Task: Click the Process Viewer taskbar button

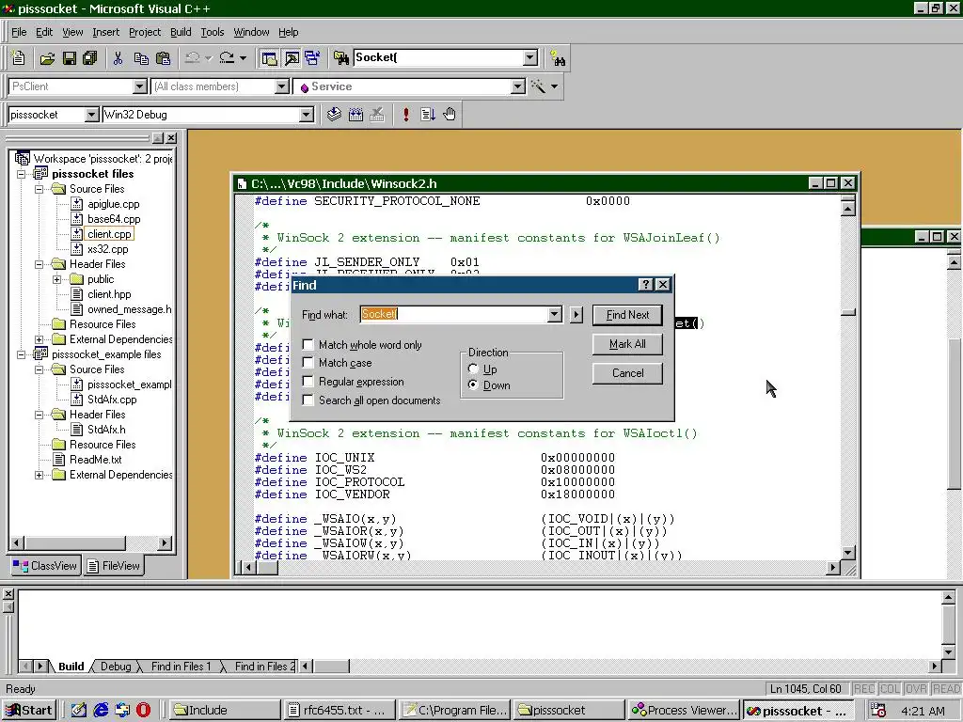Action: pyautogui.click(x=685, y=711)
